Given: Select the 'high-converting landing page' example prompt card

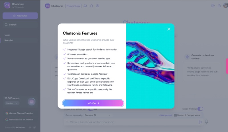Looking at the screenshot, I should [202, 72].
